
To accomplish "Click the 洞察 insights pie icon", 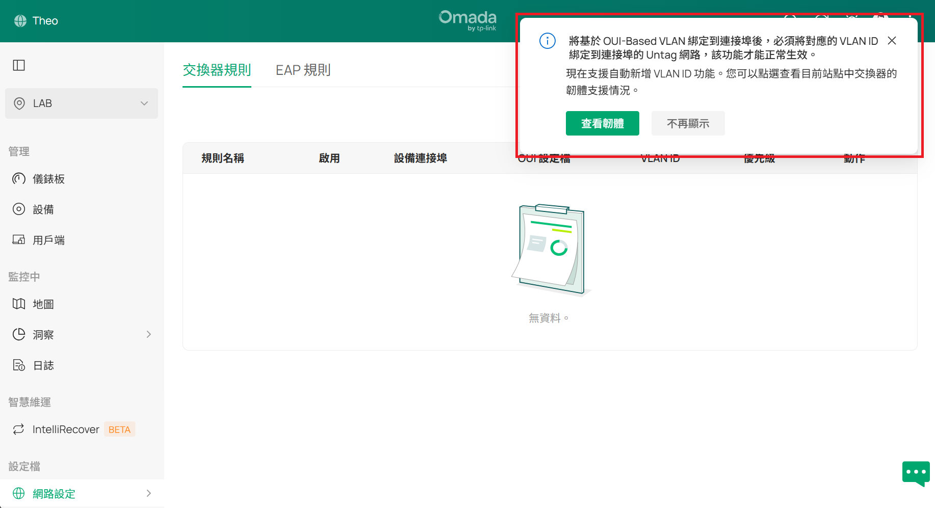I will pyautogui.click(x=19, y=334).
